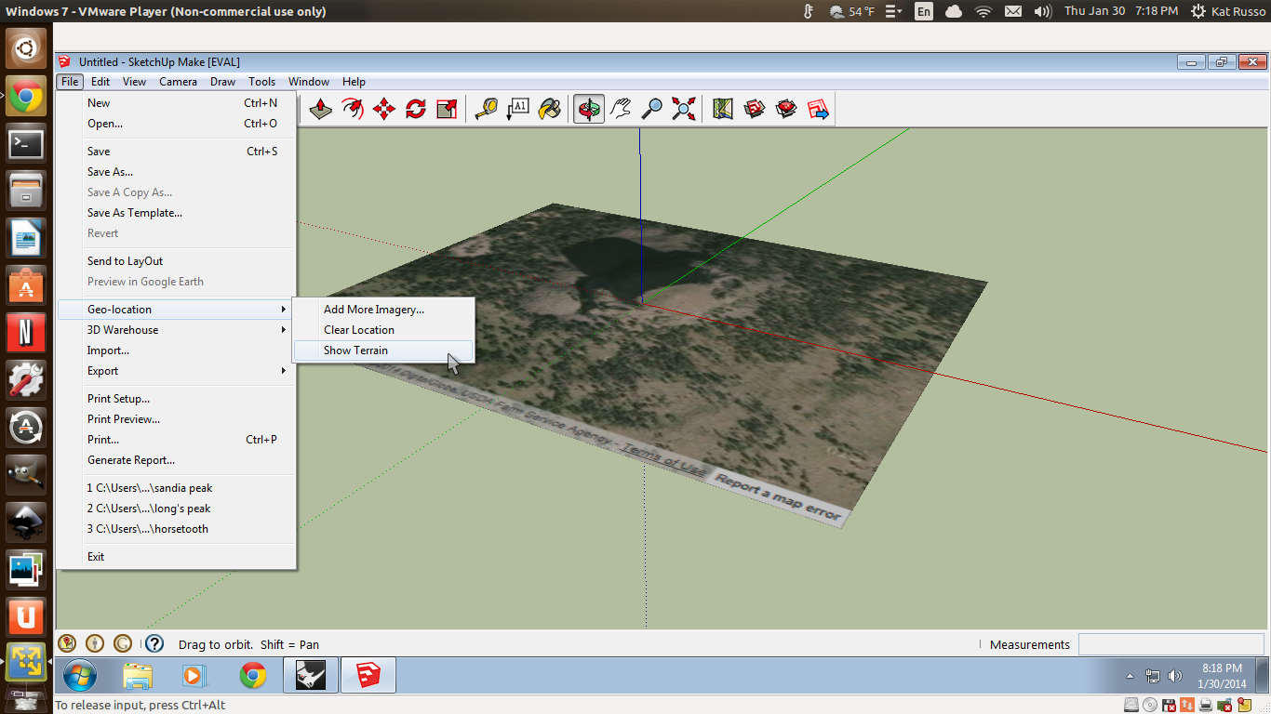Choose Save As Template... entry
Screen dimensions: 1271x714
pyautogui.click(x=175, y=213)
